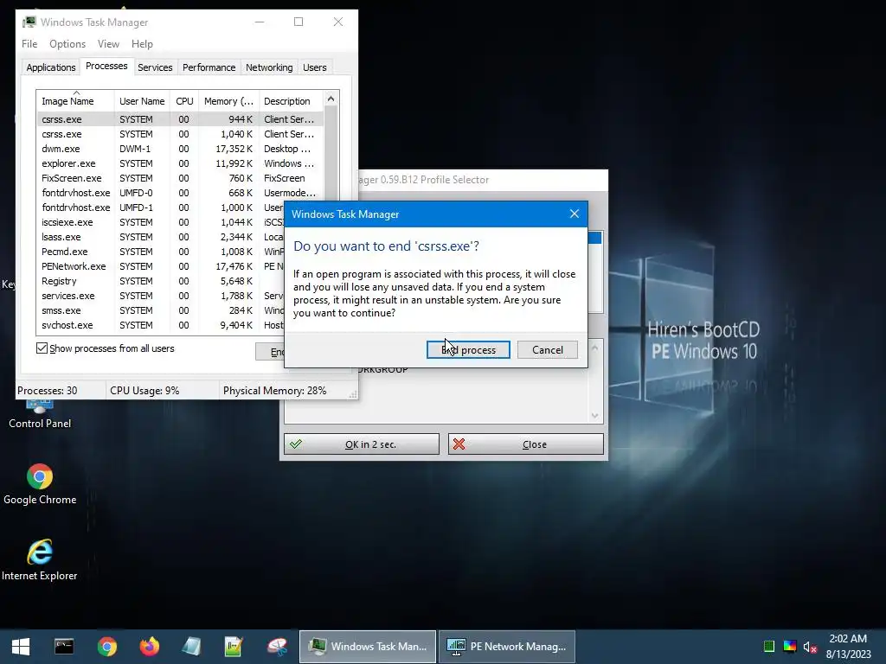Open the green chart notepad taskbar icon
The height and width of the screenshot is (664, 886).
234,647
